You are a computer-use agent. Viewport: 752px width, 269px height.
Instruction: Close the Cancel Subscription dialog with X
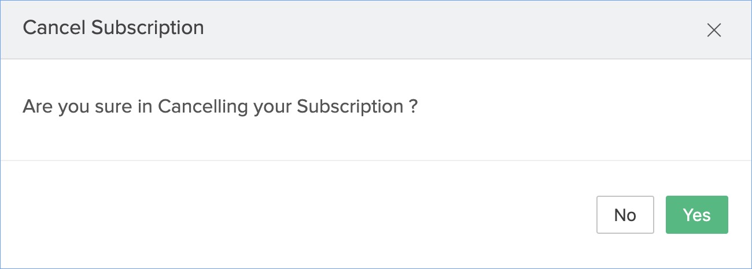pyautogui.click(x=714, y=30)
